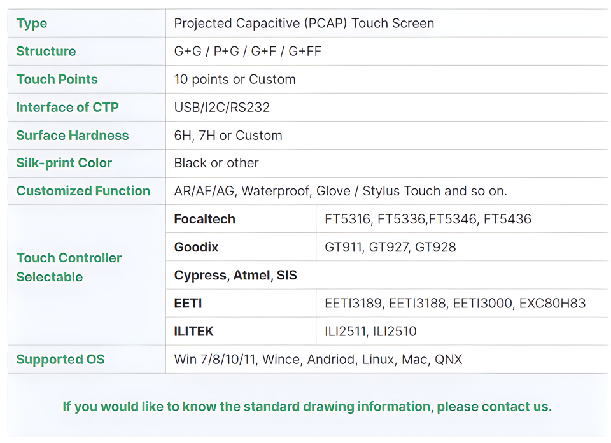The width and height of the screenshot is (611, 443).
Task: Click the "USB/I2C/RS232" value
Action: pyautogui.click(x=222, y=108)
